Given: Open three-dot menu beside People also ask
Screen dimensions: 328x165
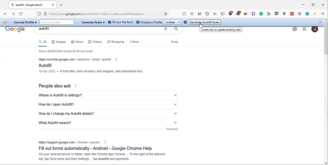Looking at the screenshot, I should tap(76, 86).
